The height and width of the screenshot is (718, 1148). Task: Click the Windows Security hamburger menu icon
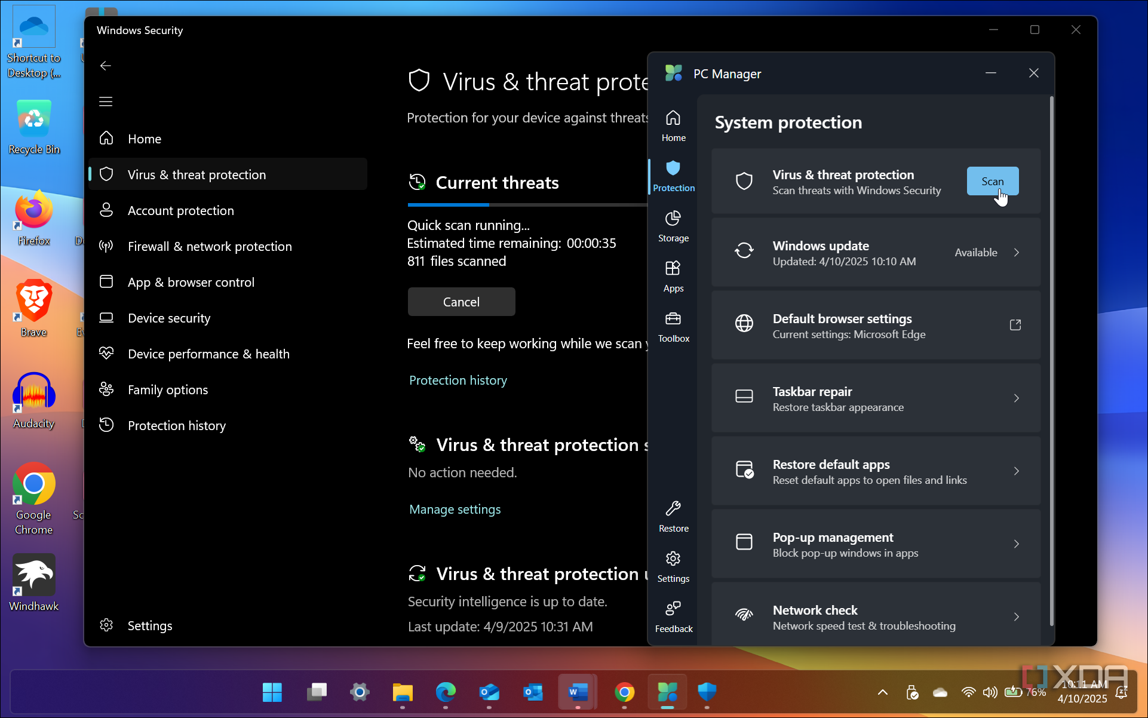(106, 102)
